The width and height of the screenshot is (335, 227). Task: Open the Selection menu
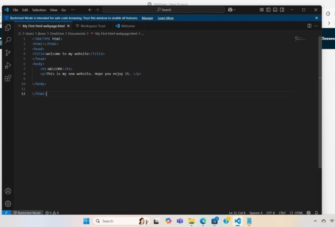point(39,10)
